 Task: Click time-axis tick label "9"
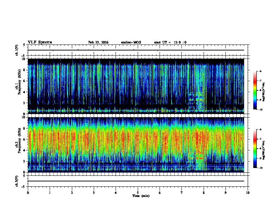225,193
